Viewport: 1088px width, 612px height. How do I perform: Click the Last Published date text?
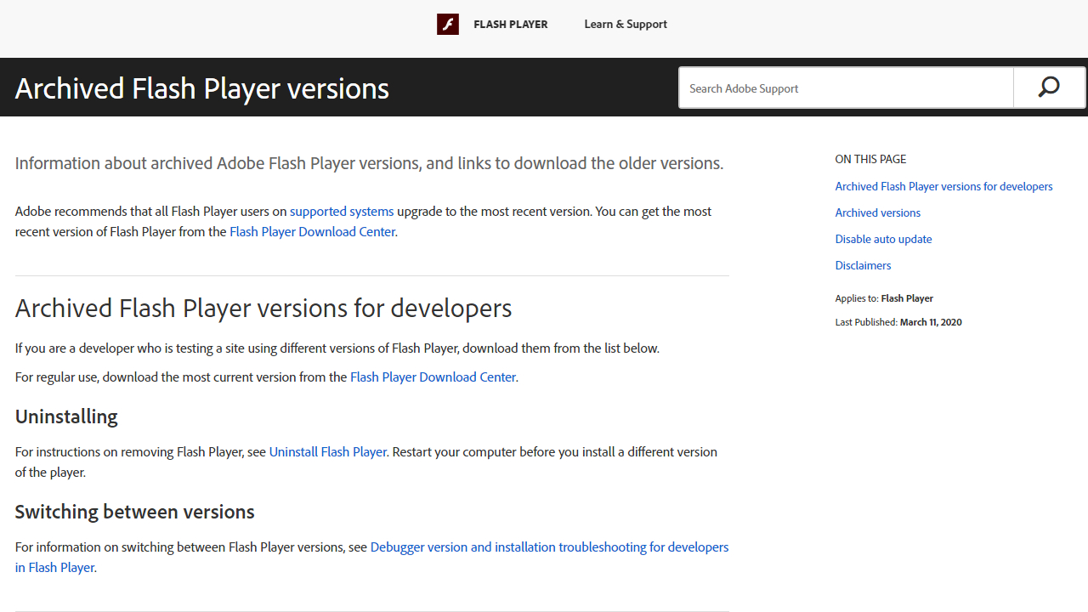pos(898,321)
